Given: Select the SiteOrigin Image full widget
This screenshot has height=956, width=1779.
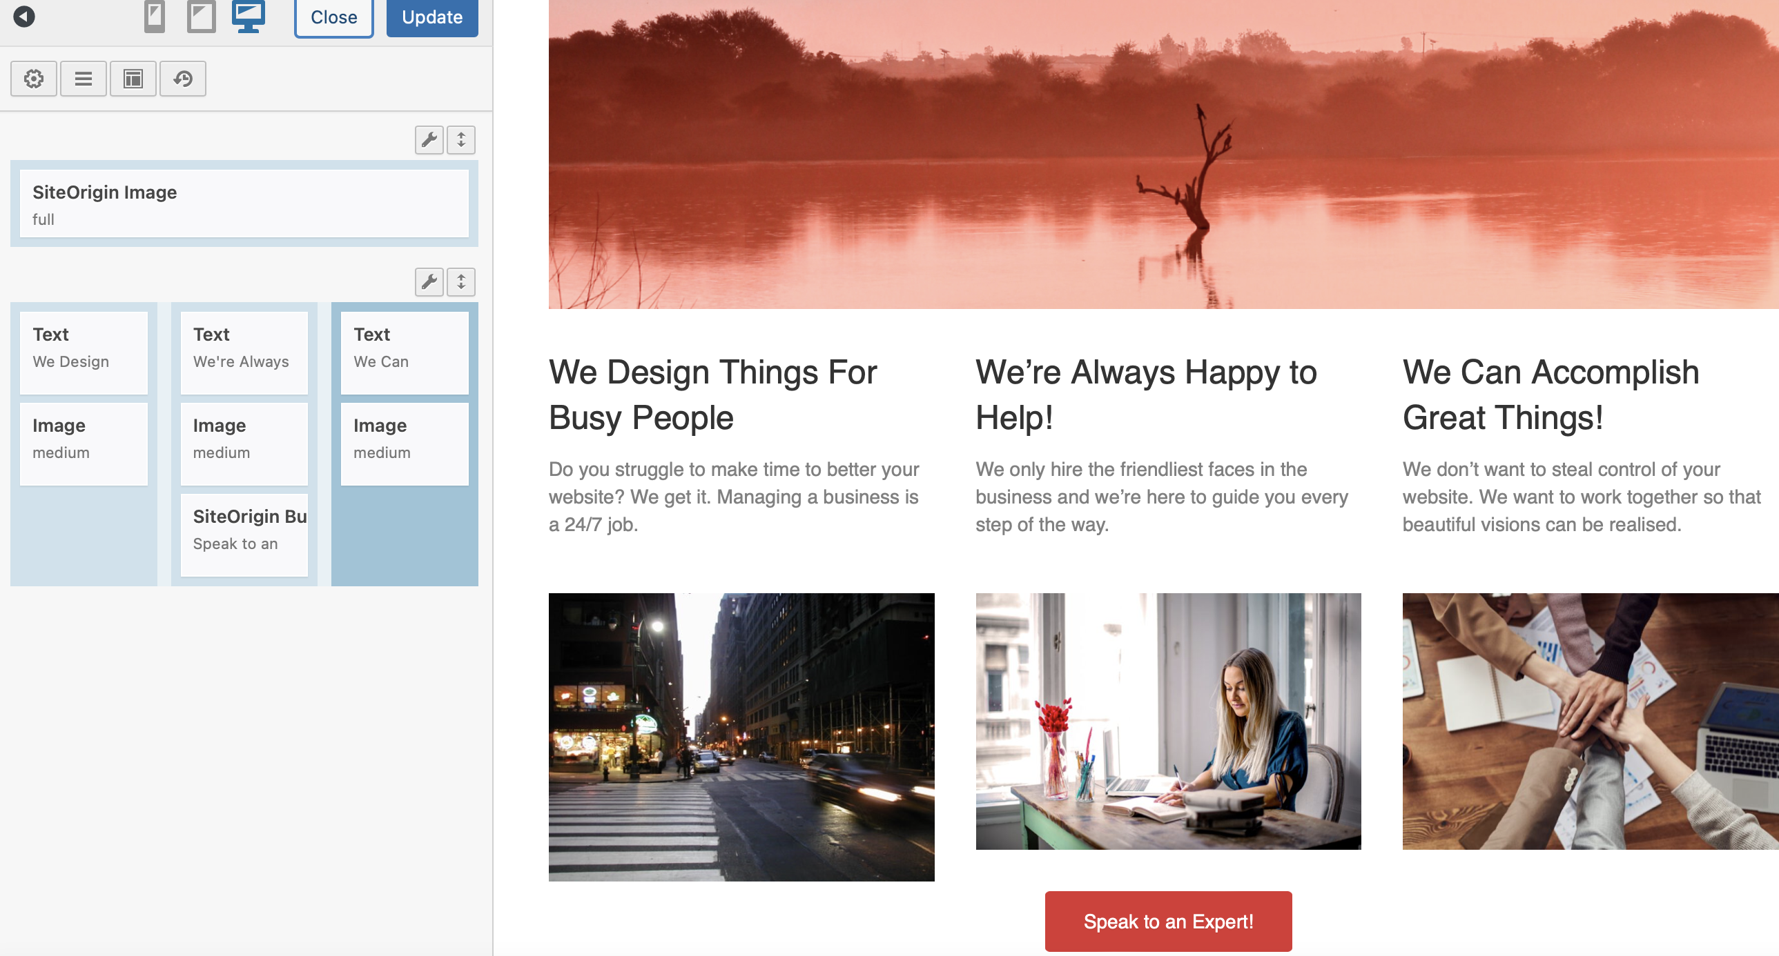Looking at the screenshot, I should click(244, 204).
